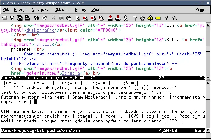
Task: Save session with down-arrow icon
Action: 118,18
